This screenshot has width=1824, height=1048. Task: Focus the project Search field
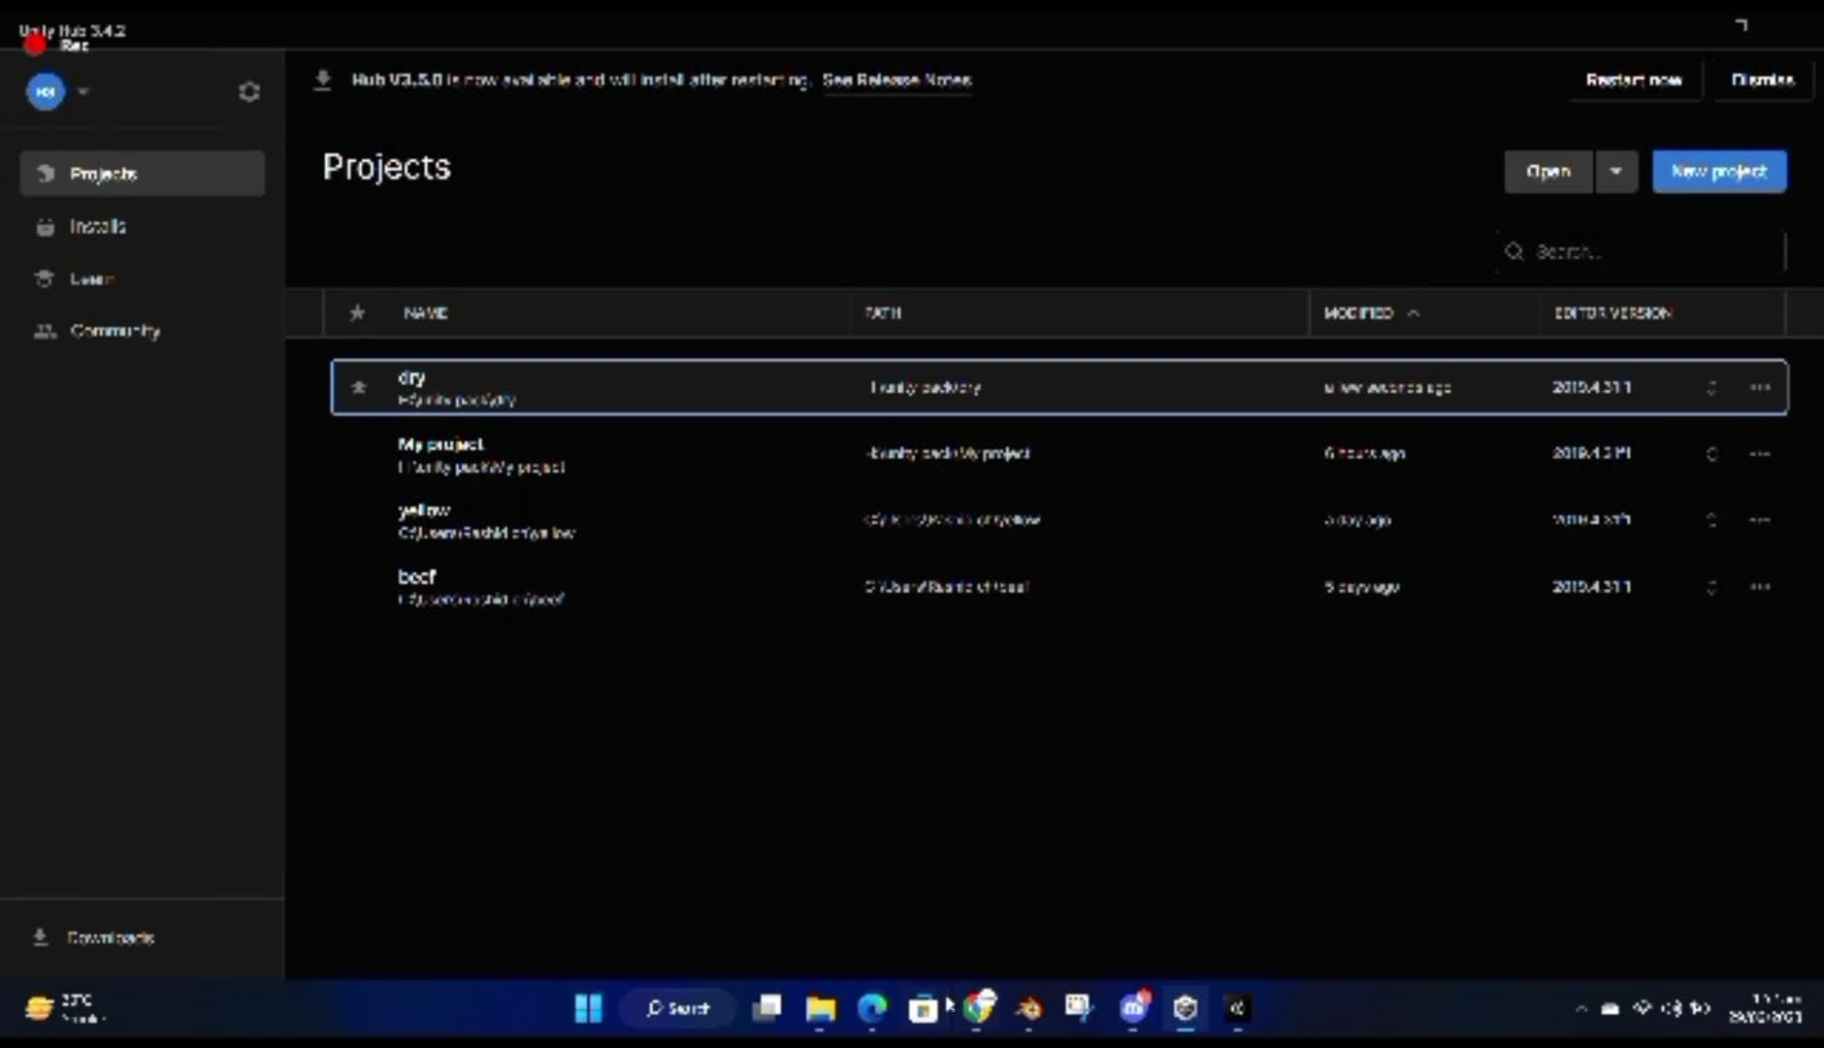(1642, 251)
